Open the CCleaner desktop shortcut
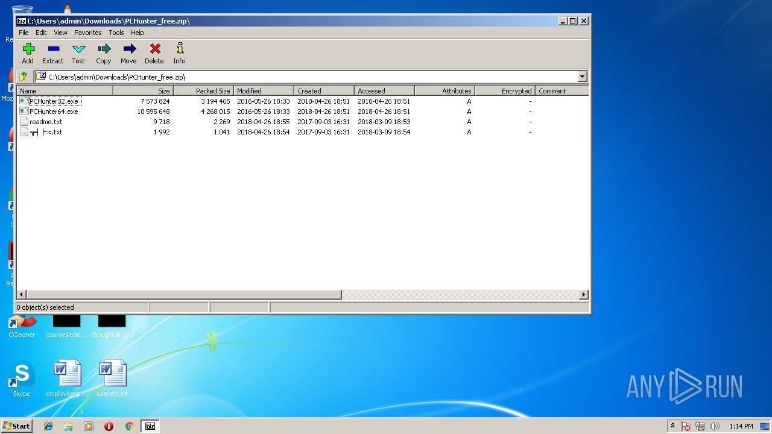 click(22, 326)
